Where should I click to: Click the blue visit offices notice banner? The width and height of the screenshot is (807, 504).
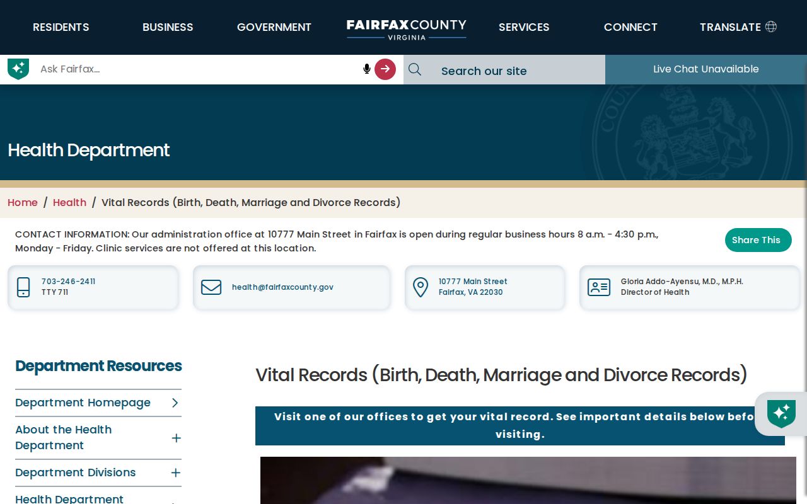tap(520, 426)
